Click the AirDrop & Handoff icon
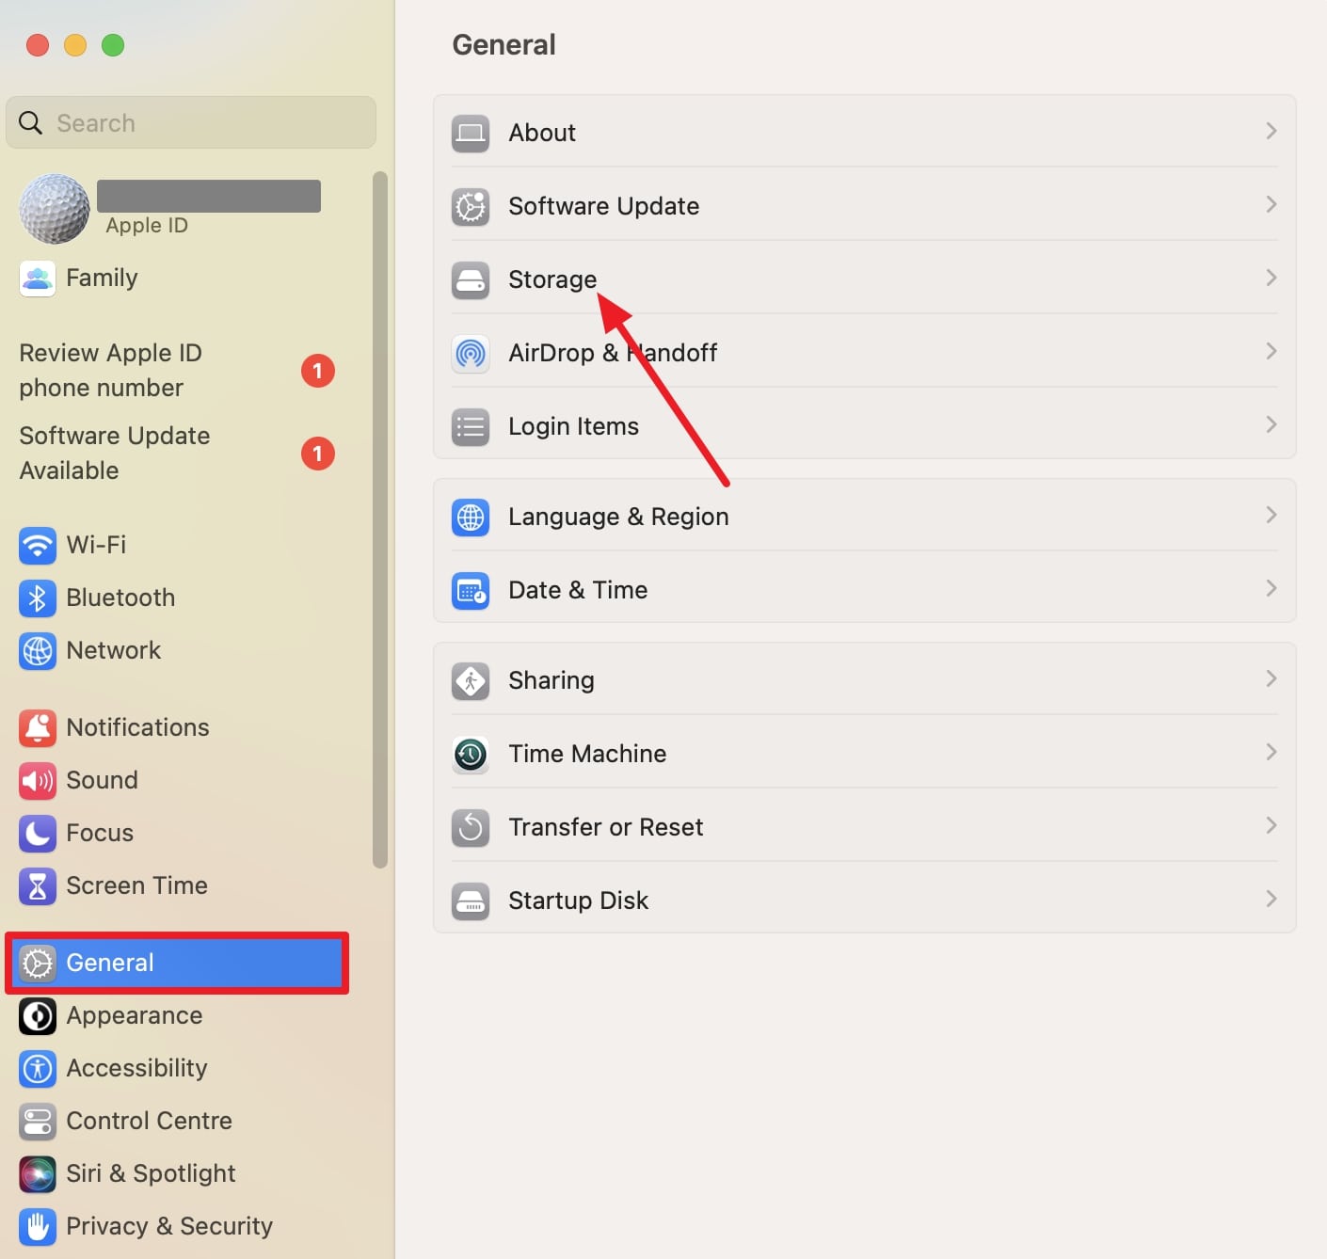The width and height of the screenshot is (1327, 1259). point(471,353)
